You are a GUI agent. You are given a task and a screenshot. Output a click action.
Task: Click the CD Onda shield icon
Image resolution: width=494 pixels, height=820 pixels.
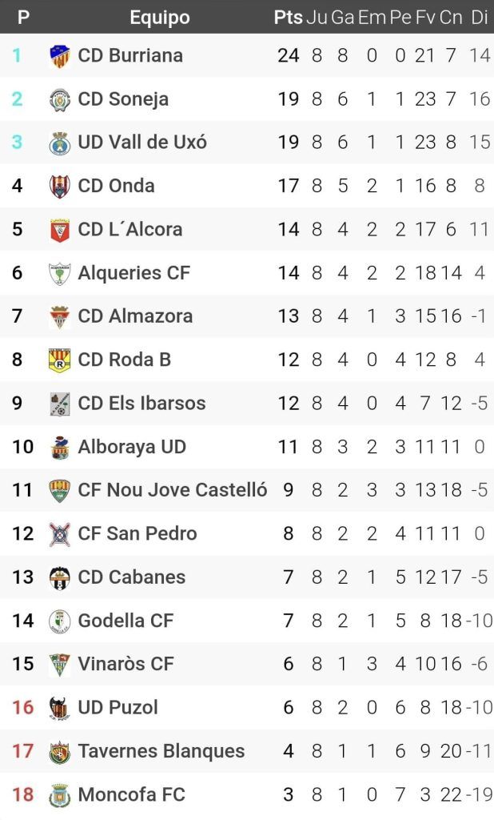point(59,186)
